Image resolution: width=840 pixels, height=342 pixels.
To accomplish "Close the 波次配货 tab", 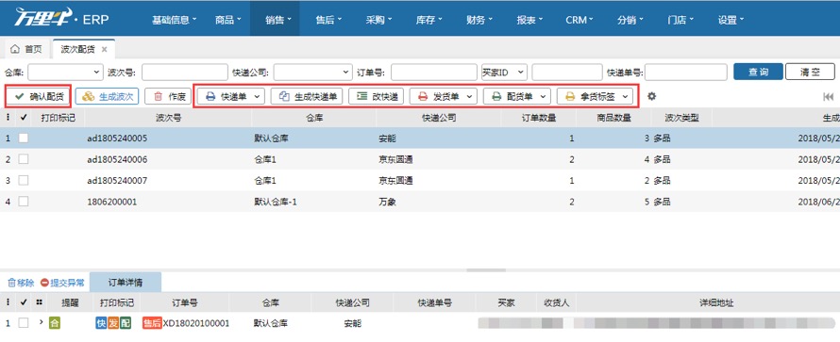I will (105, 49).
